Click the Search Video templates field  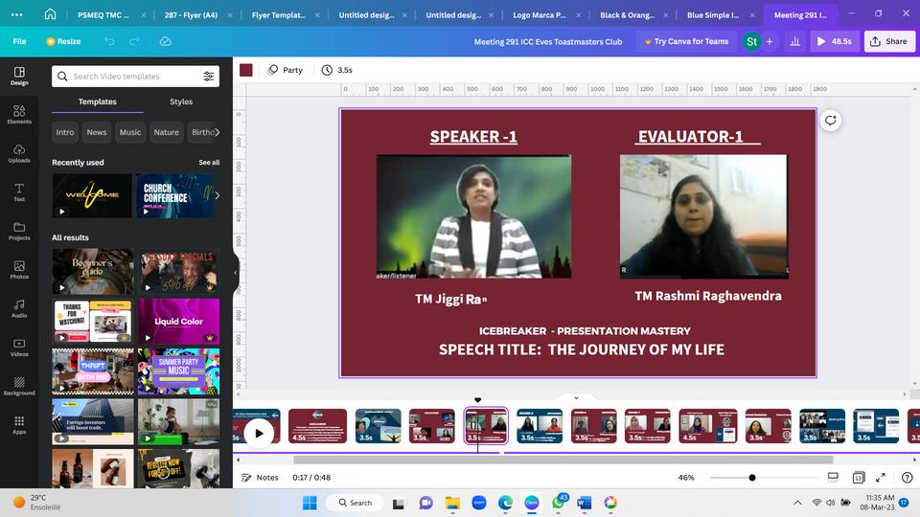(135, 77)
